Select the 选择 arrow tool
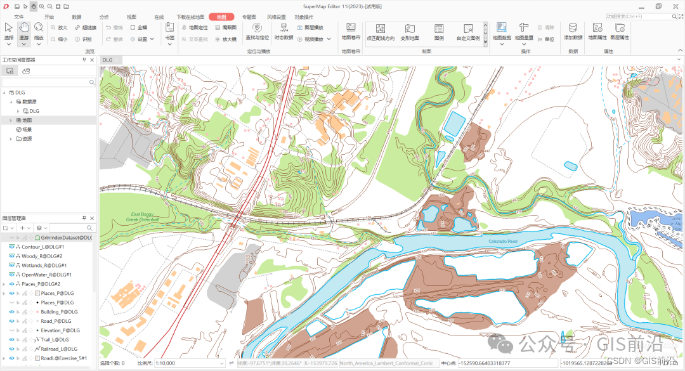The width and height of the screenshot is (685, 371). point(9,33)
